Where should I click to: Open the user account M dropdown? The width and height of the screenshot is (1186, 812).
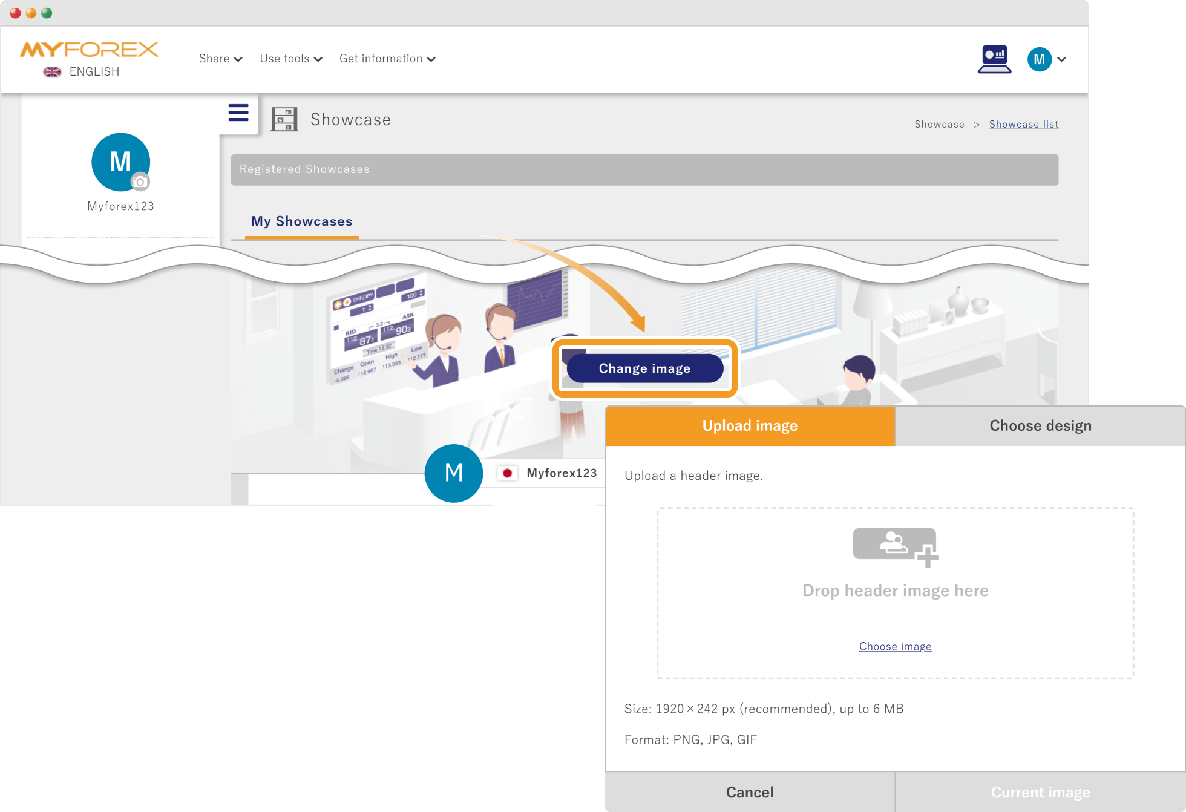coord(1047,59)
